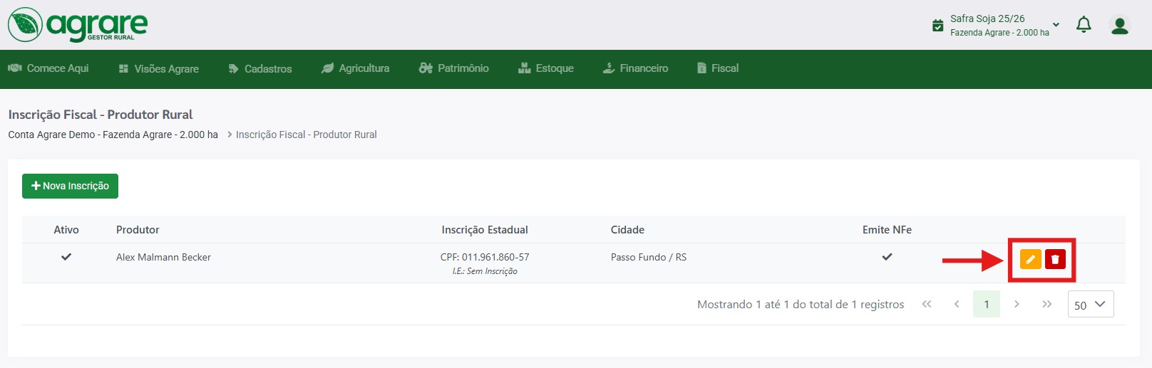Image resolution: width=1152 pixels, height=368 pixels.
Task: Open the Fiscal menu
Action: point(718,68)
